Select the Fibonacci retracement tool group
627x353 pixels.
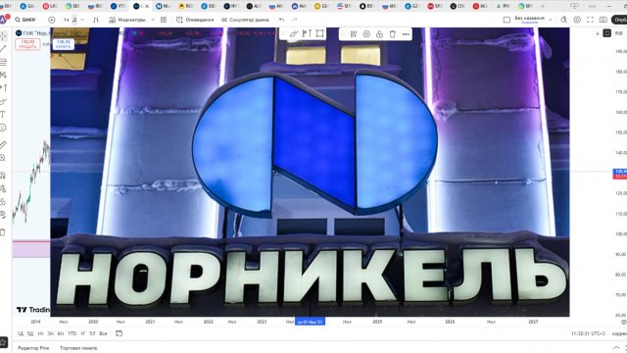(3, 62)
